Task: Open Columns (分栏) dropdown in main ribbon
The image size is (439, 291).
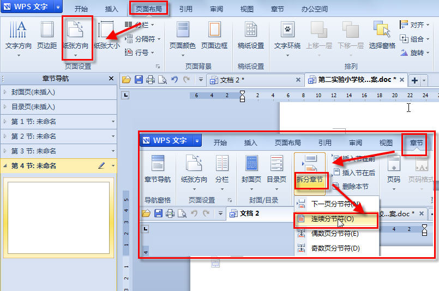Action: pyautogui.click(x=140, y=25)
